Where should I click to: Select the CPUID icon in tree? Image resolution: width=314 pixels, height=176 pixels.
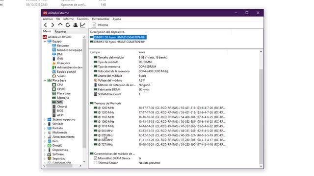pyautogui.click(x=54, y=89)
